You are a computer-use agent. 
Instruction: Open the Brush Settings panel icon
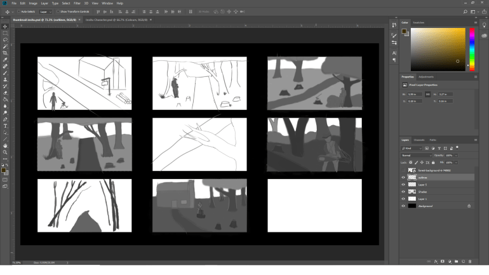click(394, 36)
